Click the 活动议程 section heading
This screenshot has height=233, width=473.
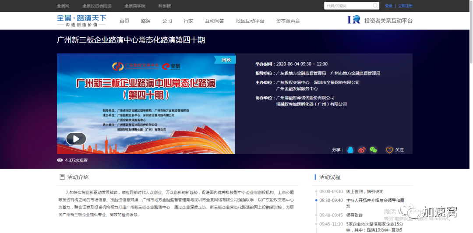(330, 177)
